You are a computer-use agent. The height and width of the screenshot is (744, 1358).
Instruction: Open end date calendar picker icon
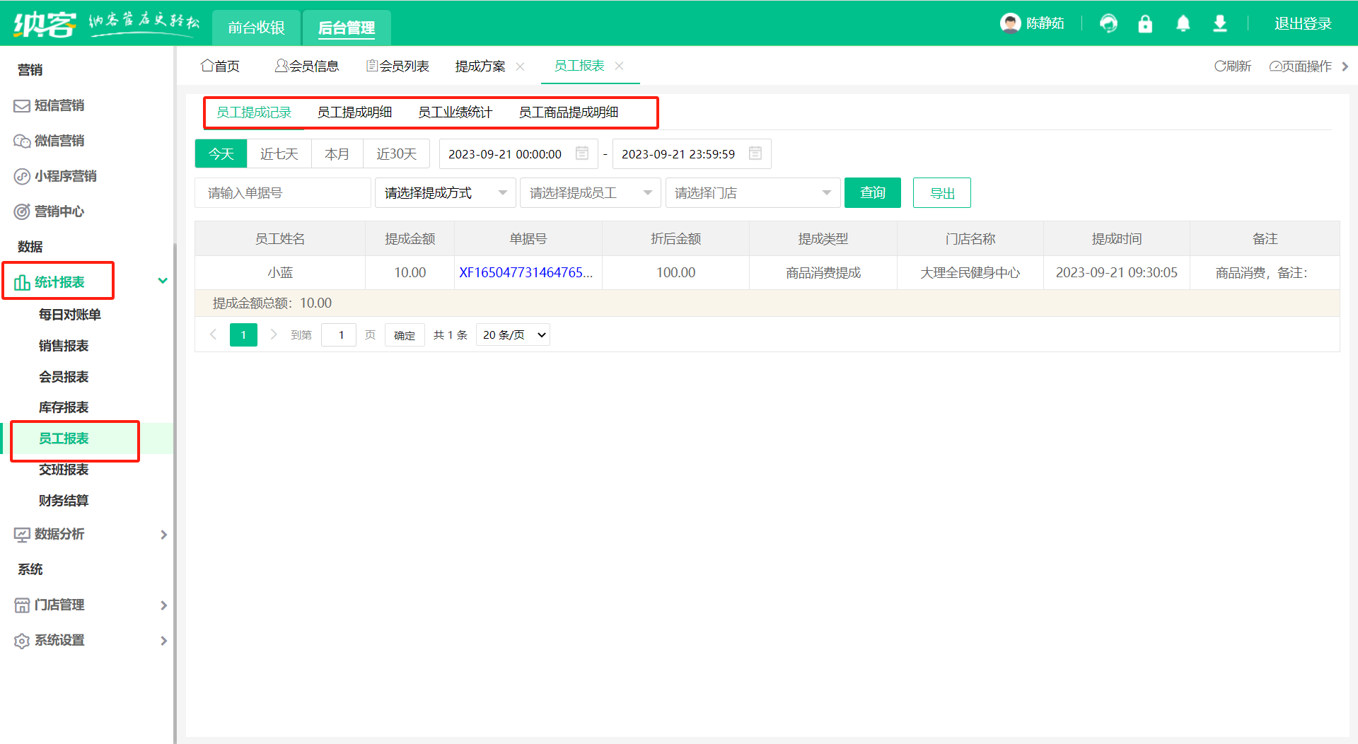[x=755, y=153]
